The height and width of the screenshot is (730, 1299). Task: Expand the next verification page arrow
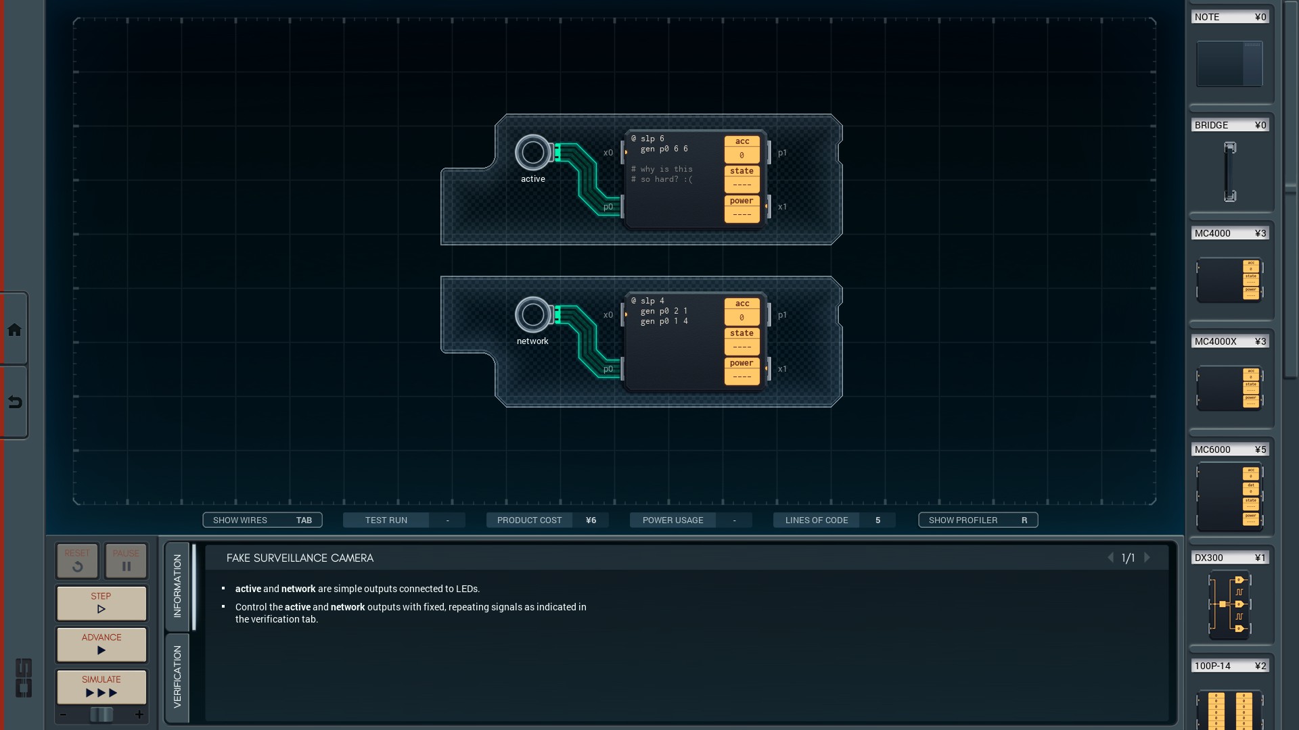pos(1149,557)
